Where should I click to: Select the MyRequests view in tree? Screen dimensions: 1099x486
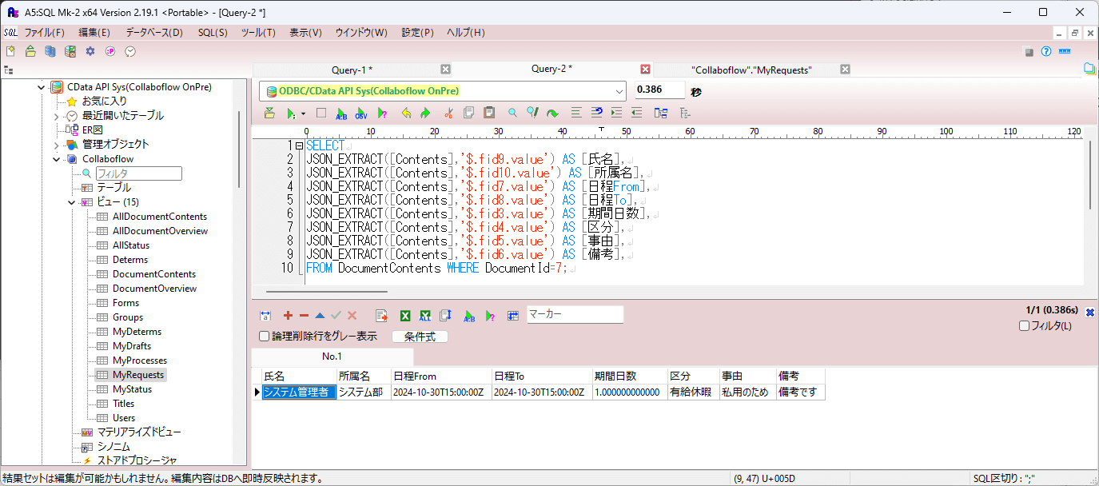click(138, 375)
